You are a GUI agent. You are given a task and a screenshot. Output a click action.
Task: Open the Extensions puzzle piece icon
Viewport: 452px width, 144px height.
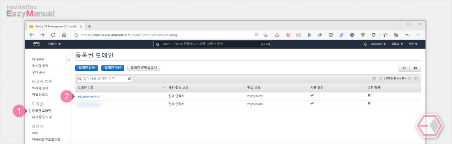[374, 34]
